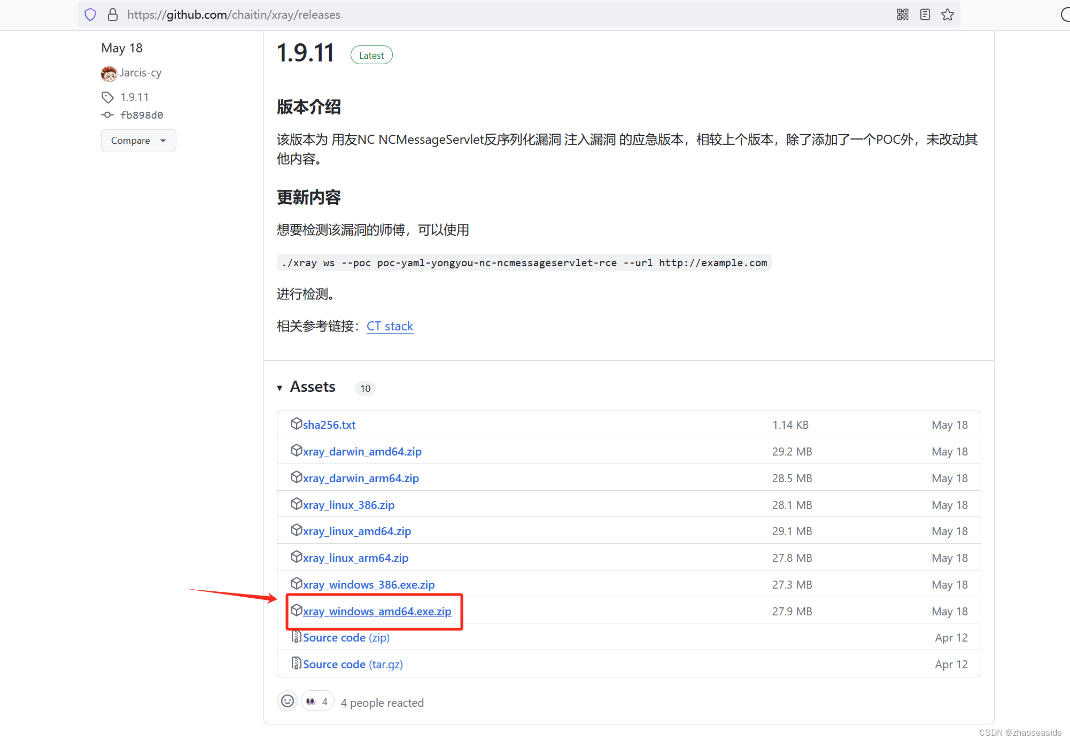Screen dimensions: 1070x741
Task: Download sha256.txt
Action: coord(329,425)
